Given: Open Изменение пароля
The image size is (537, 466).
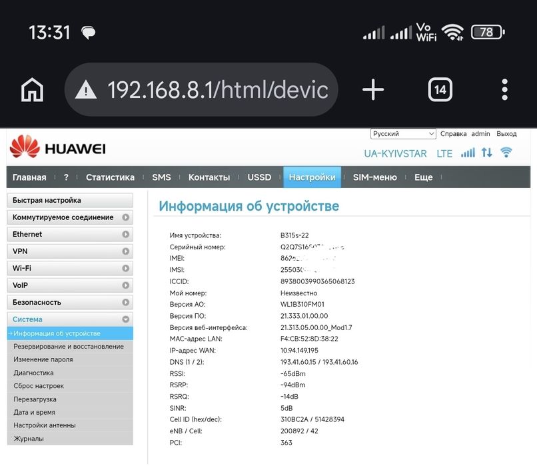Looking at the screenshot, I should pyautogui.click(x=70, y=359).
